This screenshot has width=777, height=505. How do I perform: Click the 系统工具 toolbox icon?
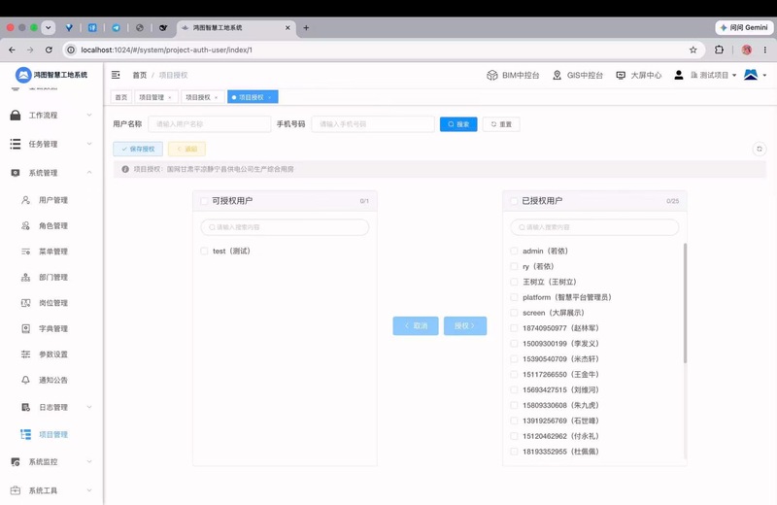pyautogui.click(x=16, y=490)
